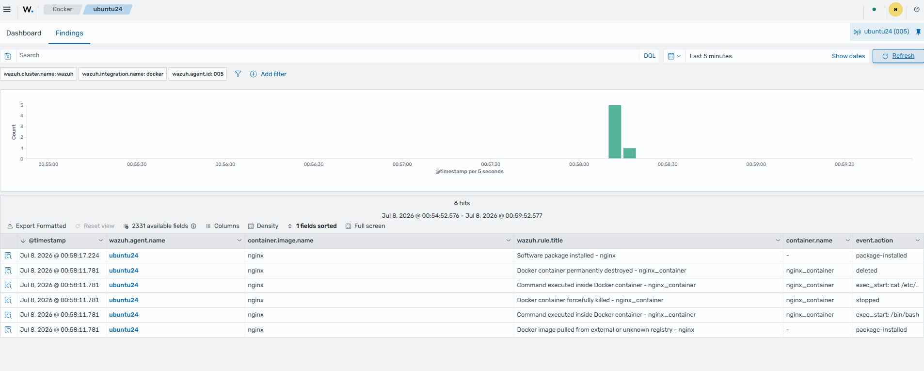The height and width of the screenshot is (371, 924).
Task: Open the ubuntu24 breadcrumb
Action: tap(108, 9)
